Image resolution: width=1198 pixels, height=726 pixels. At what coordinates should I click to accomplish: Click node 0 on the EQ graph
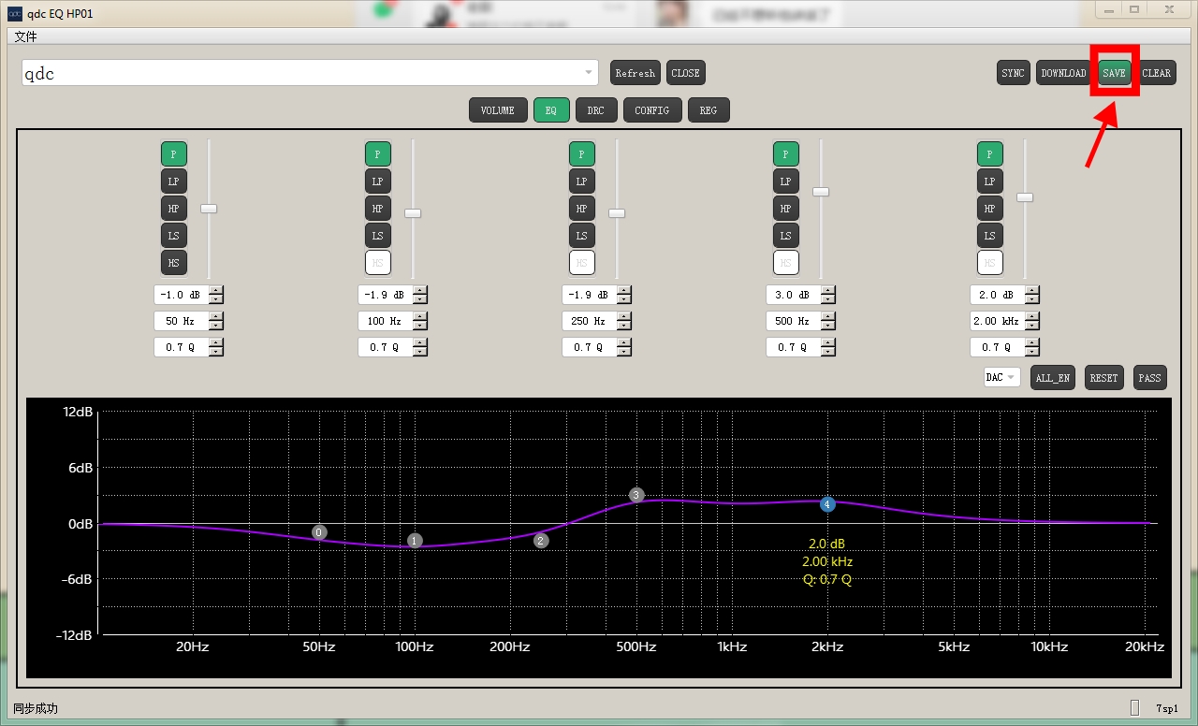click(319, 532)
